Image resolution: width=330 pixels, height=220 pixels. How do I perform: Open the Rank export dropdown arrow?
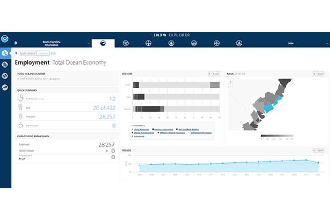314,74
